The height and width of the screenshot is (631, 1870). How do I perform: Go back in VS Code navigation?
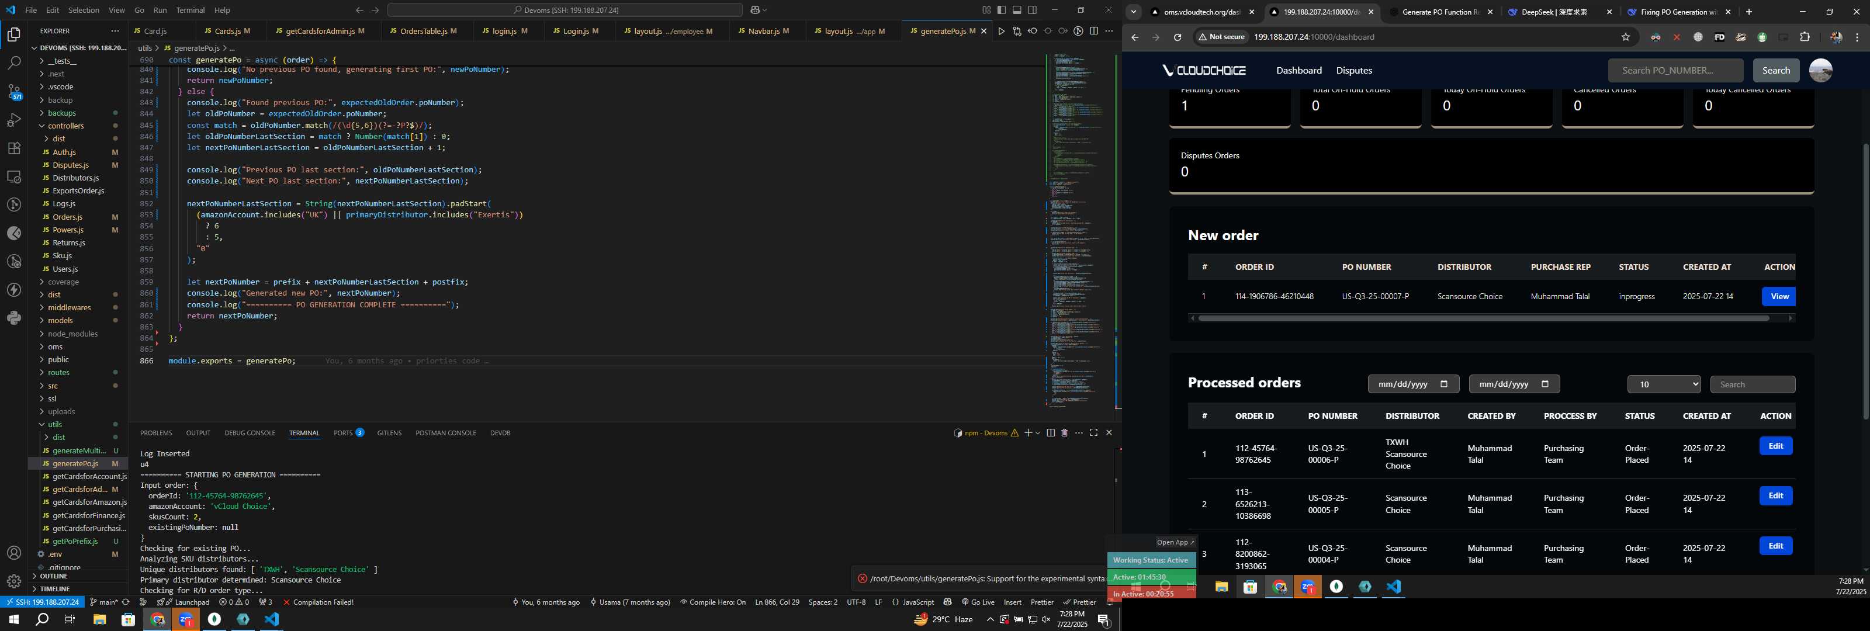[359, 10]
